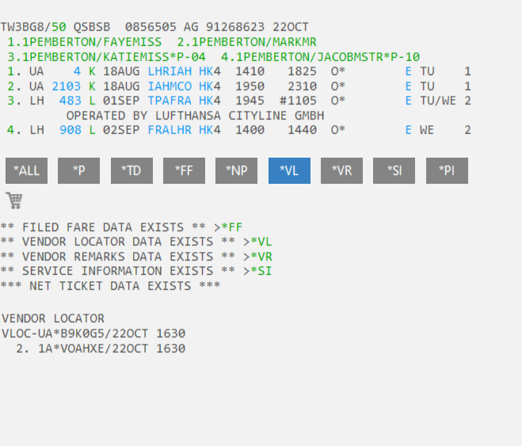Viewport: 522px width, 446px height.
Task: Click the NET TICKET DATA EXISTS line
Action: pos(110,286)
